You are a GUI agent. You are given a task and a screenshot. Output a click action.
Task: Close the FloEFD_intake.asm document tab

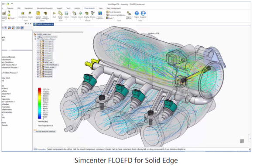[53, 24]
